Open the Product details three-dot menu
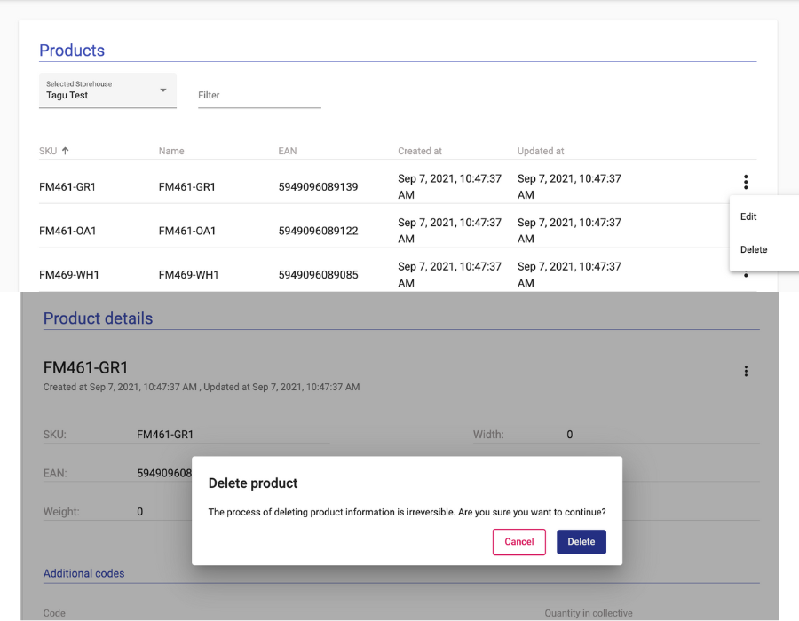This screenshot has width=799, height=621. pyautogui.click(x=746, y=371)
